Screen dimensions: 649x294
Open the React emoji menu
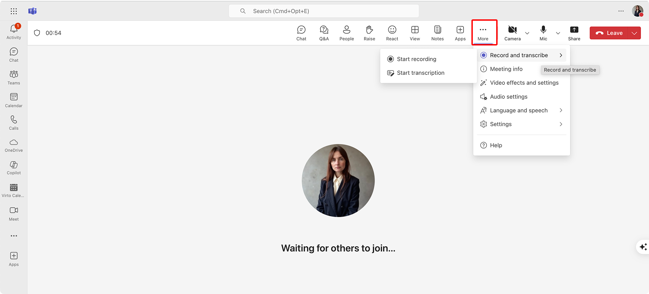point(392,32)
